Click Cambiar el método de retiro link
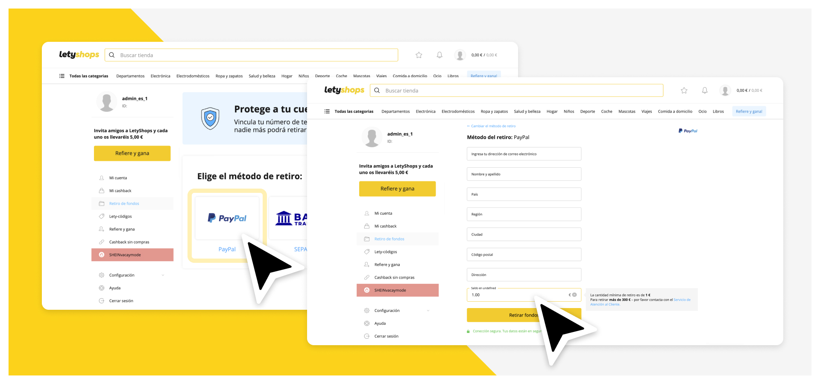 click(x=491, y=126)
